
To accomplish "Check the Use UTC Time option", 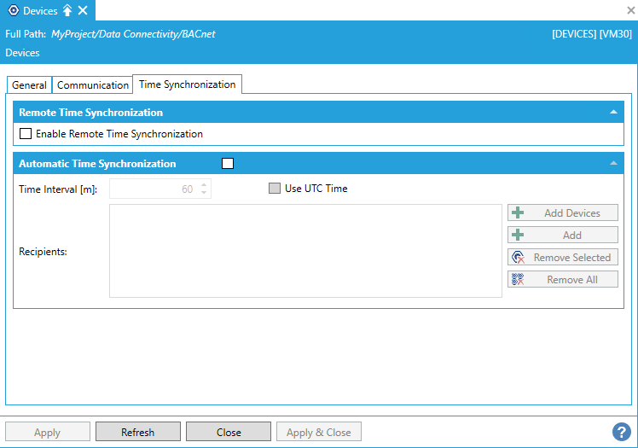I will point(275,189).
